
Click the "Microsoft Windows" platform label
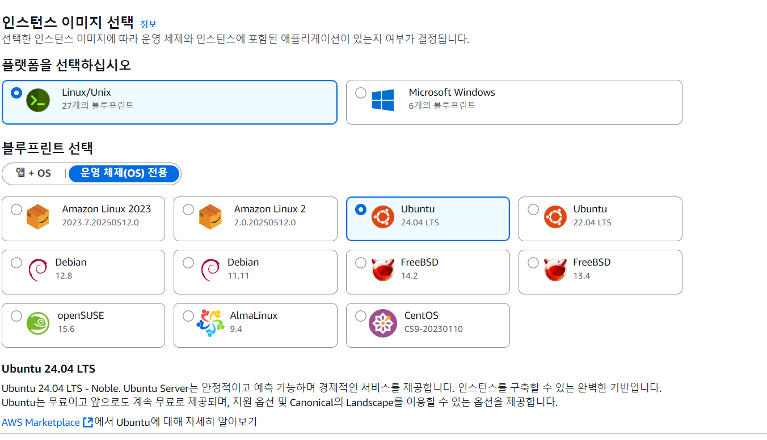click(x=452, y=92)
